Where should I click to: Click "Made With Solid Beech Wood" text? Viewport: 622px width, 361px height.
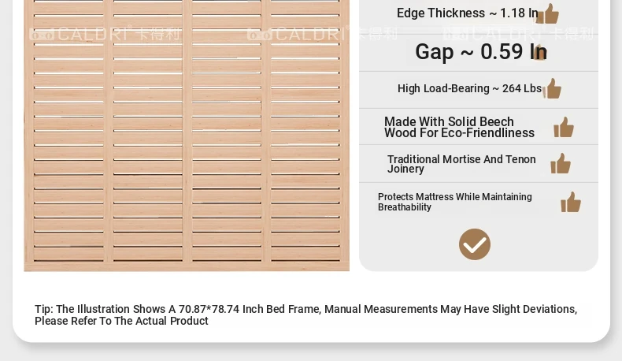point(459,128)
